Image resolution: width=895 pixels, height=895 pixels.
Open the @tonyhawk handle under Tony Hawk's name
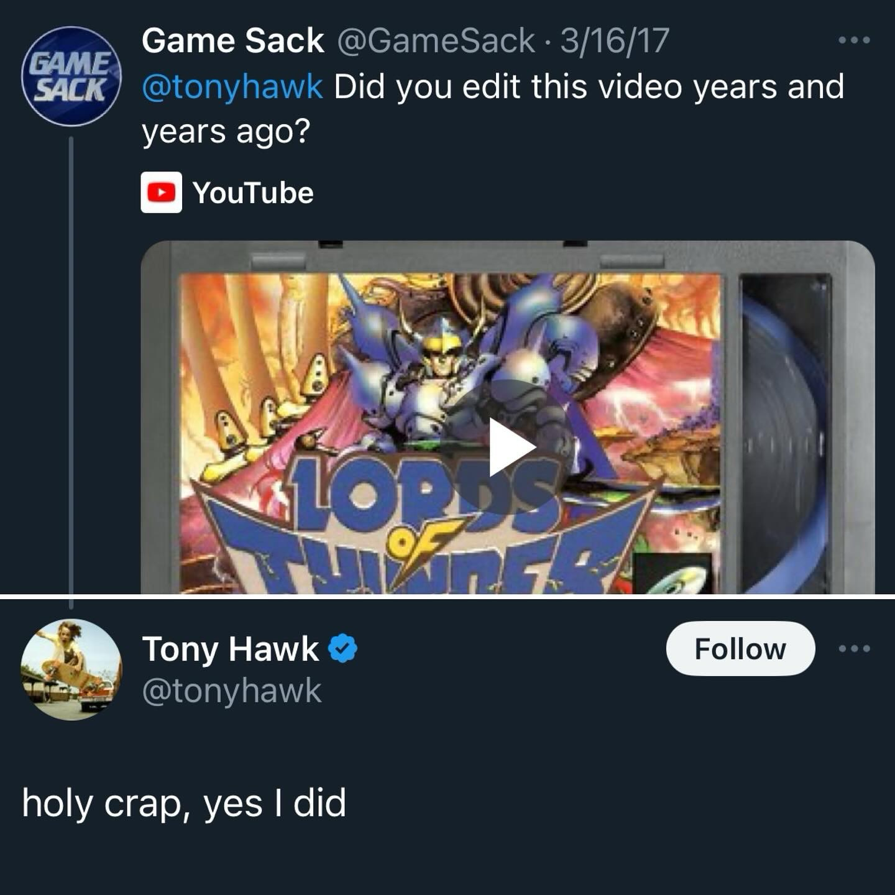pyautogui.click(x=232, y=691)
